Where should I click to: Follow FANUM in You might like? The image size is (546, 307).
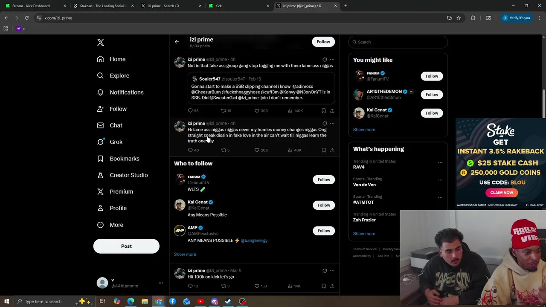(x=432, y=76)
